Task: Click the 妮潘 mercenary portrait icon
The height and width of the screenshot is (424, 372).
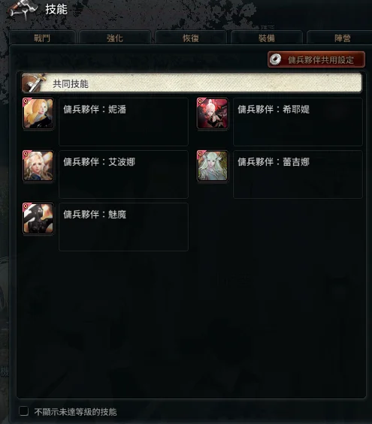Action: pyautogui.click(x=38, y=113)
